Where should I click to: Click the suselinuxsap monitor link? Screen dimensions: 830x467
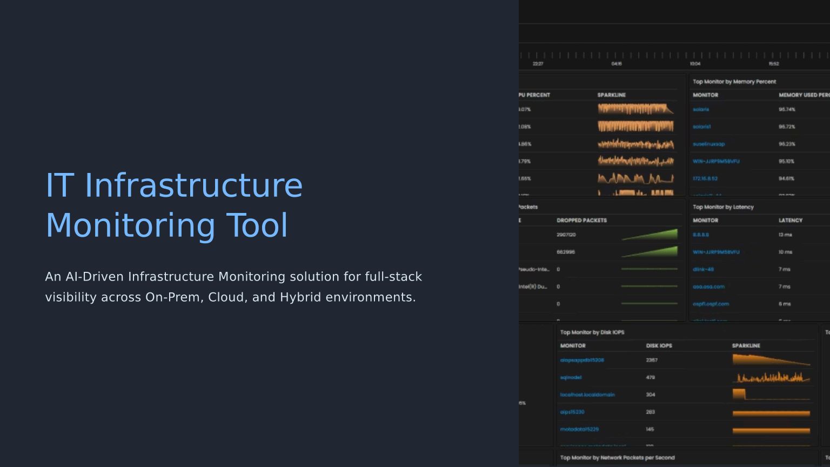[708, 144]
